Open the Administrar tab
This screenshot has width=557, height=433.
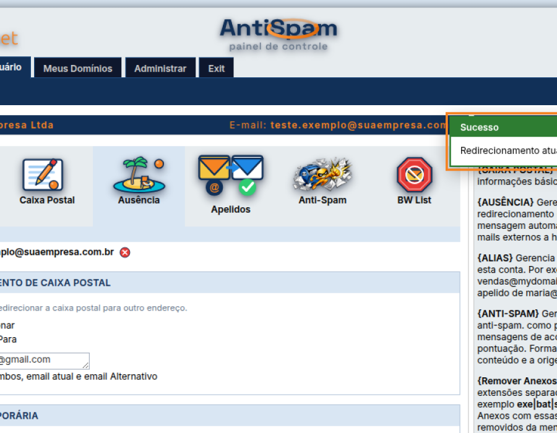(x=160, y=68)
